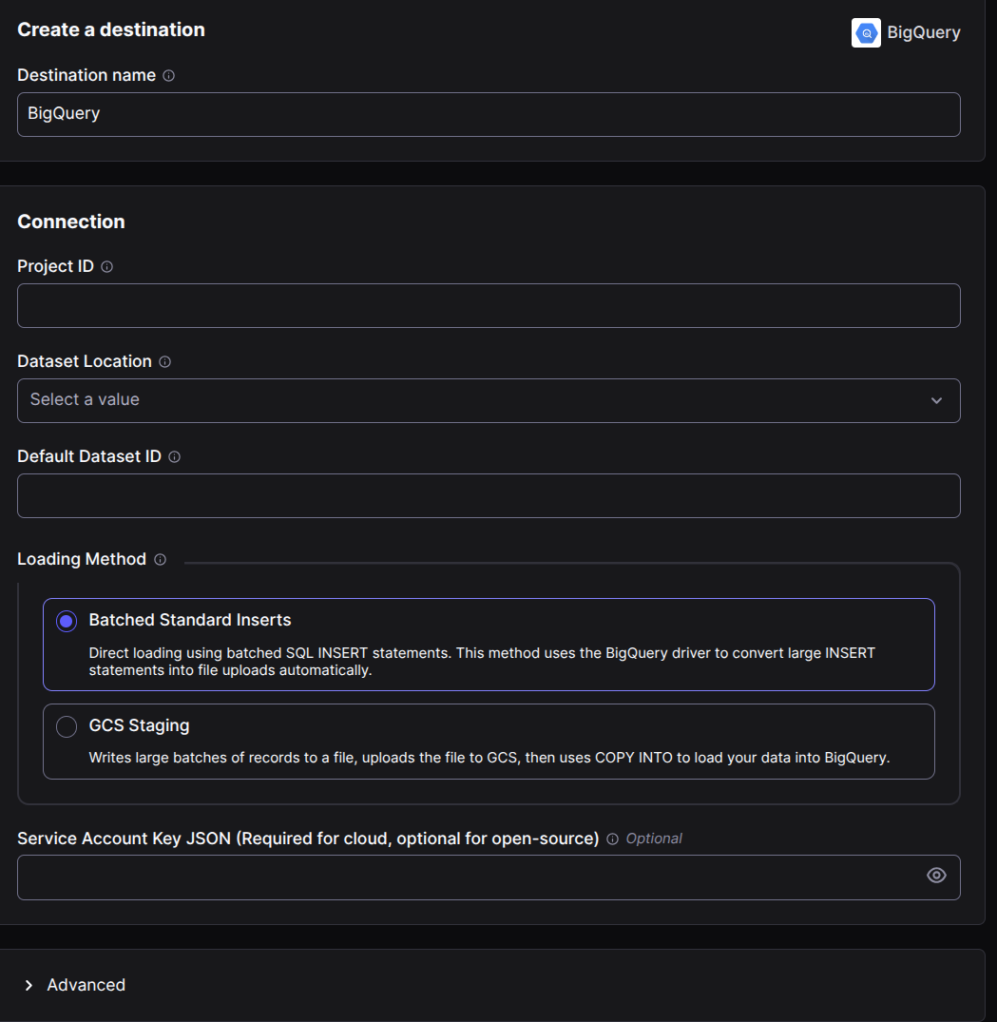Click the Loading Method info icon
Image resolution: width=997 pixels, height=1022 pixels.
161,559
